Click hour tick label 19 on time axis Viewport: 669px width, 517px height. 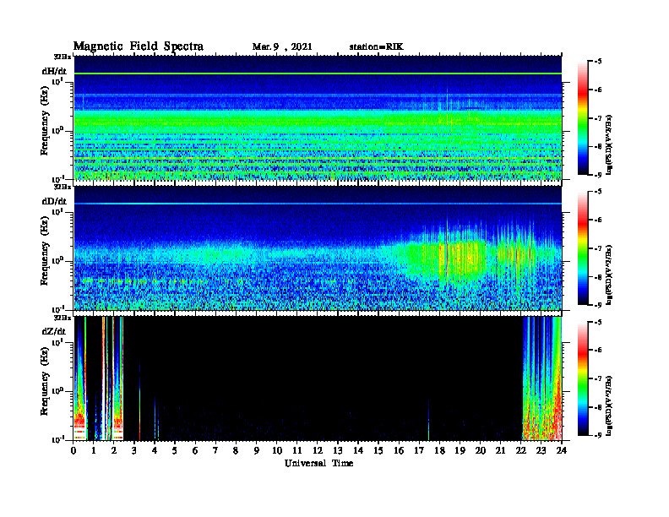click(x=460, y=450)
